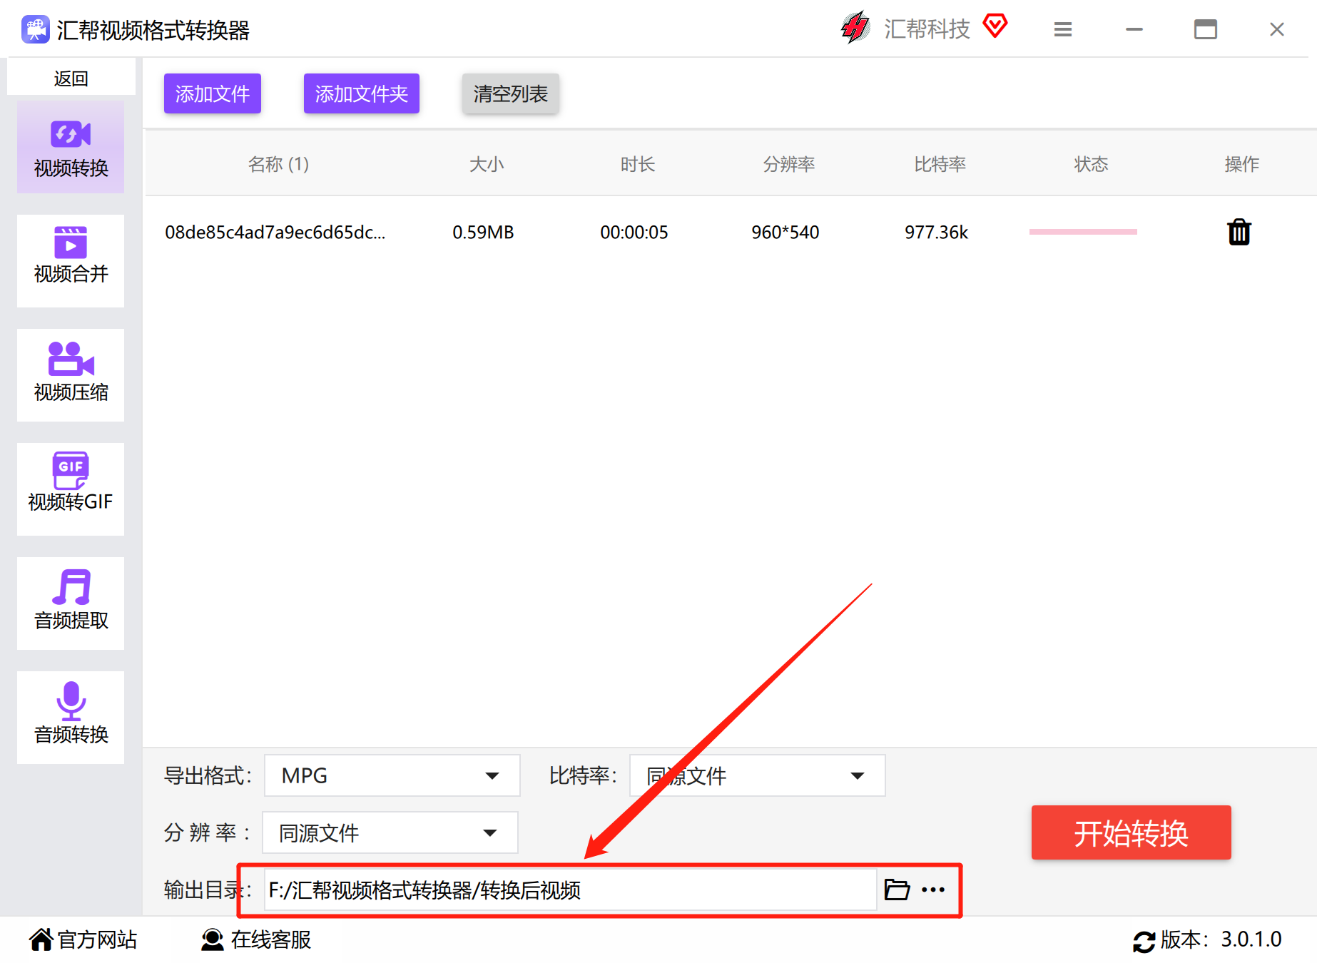Click the 时长 column header

click(638, 164)
